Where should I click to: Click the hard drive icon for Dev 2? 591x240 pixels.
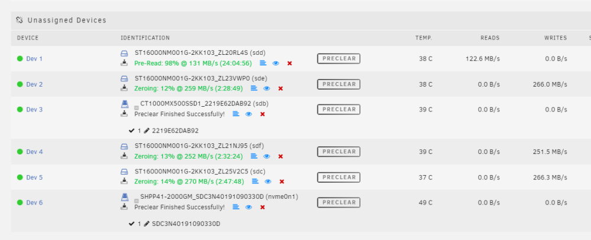tap(124, 78)
